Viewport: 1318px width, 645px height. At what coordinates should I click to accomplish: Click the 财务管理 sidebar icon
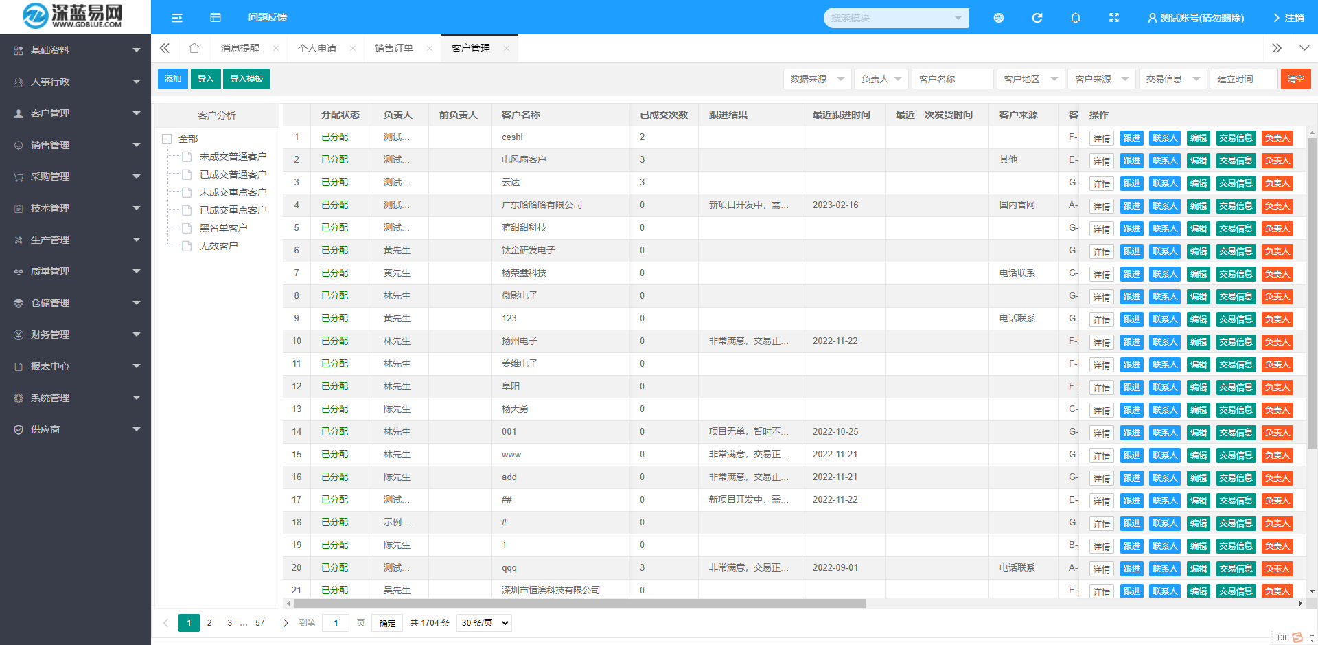[x=19, y=335]
